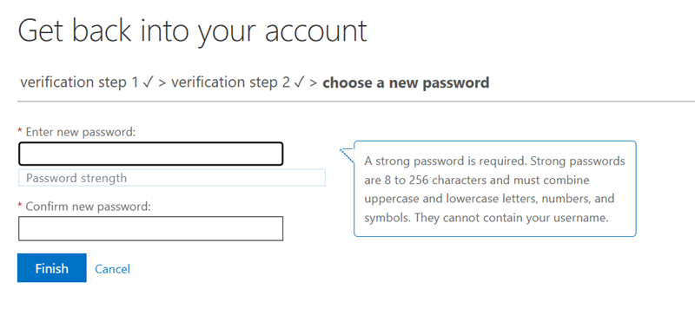Click the red asterisk beside Enter new password
695x335 pixels.
tap(19, 131)
